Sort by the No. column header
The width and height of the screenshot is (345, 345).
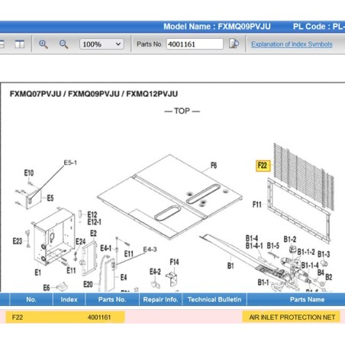[x=31, y=299]
